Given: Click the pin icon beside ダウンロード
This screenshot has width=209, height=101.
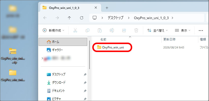Looking at the screenshot, I should (85, 83).
